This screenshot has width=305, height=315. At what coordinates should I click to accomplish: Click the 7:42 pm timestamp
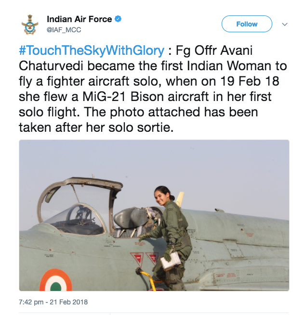[31, 302]
